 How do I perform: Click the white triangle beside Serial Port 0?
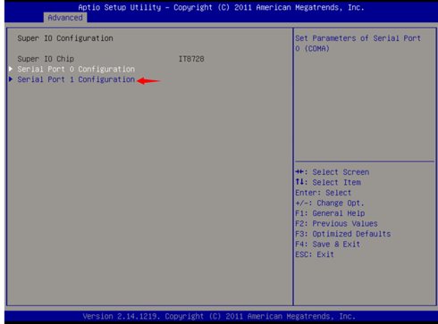[x=11, y=69]
